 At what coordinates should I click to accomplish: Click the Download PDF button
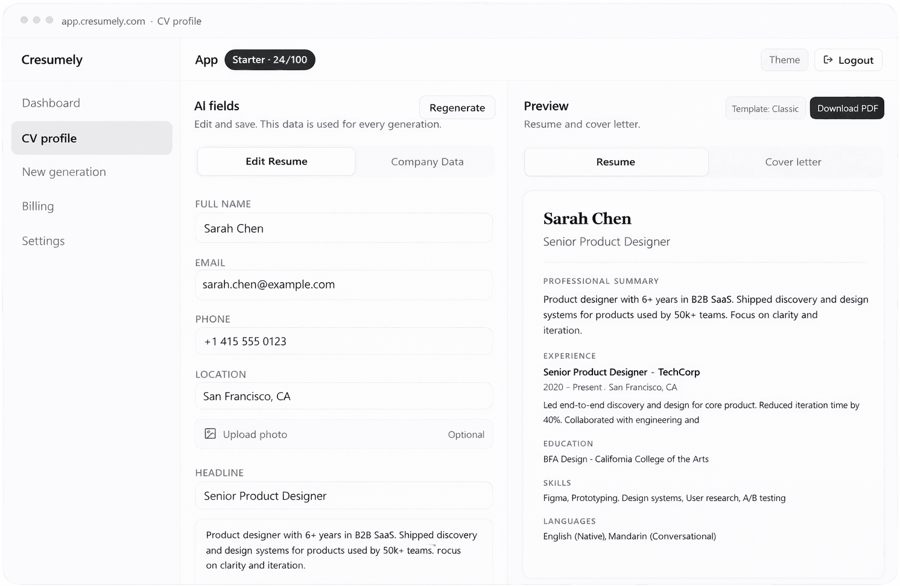pyautogui.click(x=846, y=108)
